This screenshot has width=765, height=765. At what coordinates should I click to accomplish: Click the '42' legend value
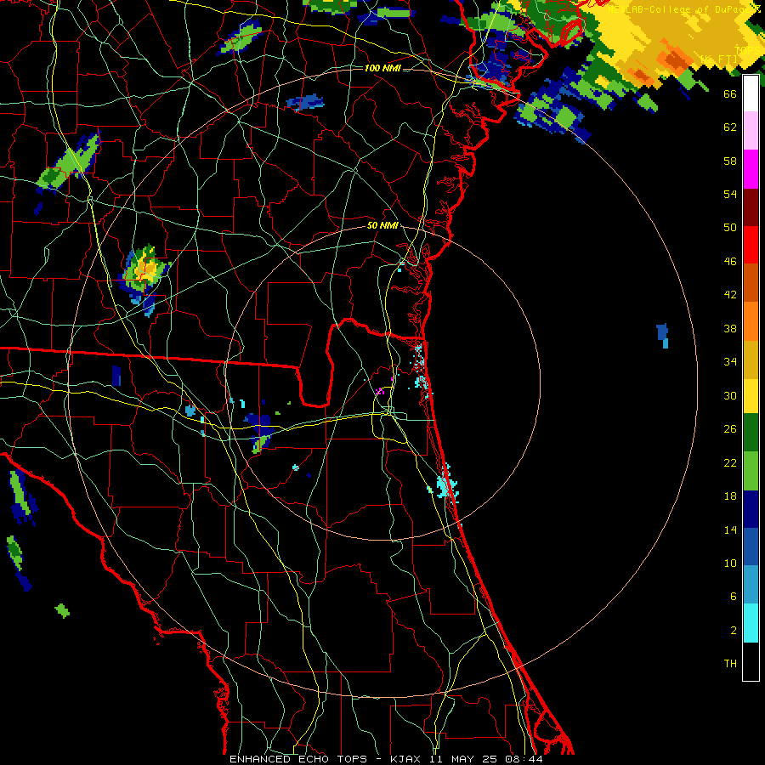point(730,294)
